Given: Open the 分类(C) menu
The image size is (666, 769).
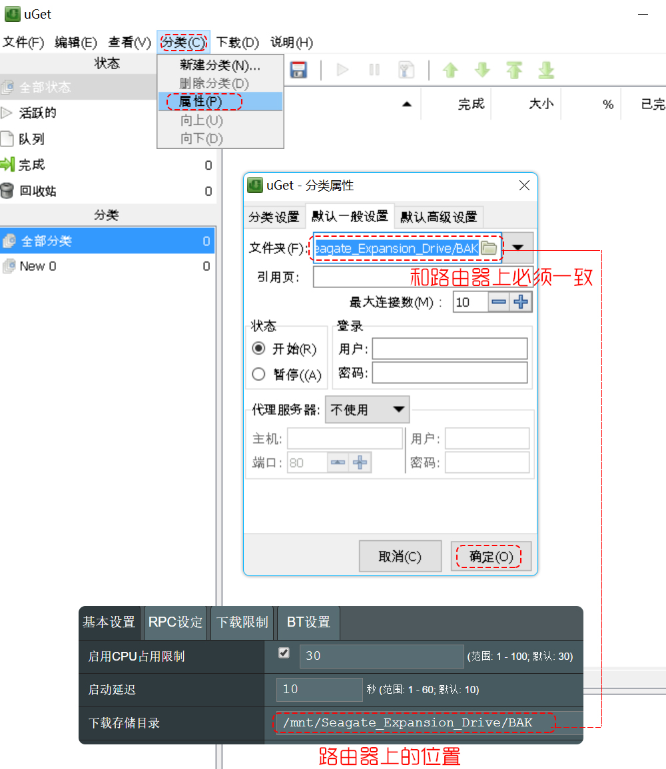Looking at the screenshot, I should coord(182,42).
